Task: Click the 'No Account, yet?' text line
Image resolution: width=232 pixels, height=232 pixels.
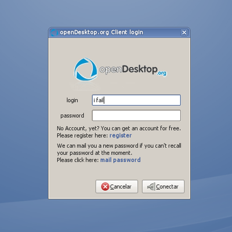Action: coord(119,128)
